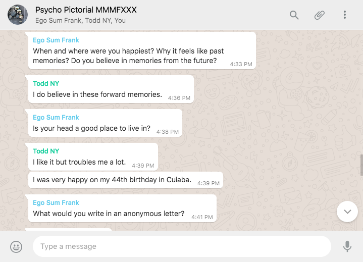
Task: Click the chat's vertical scrollbar thumb
Action: (361, 165)
